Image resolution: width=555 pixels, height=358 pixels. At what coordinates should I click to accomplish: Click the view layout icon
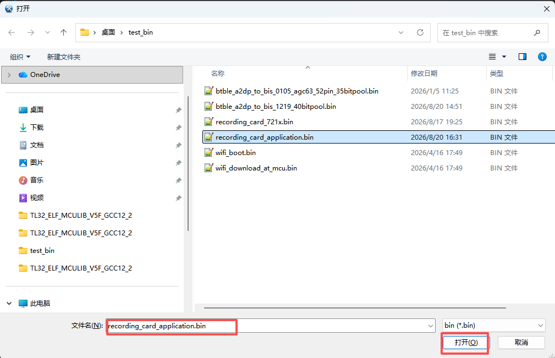pyautogui.click(x=492, y=57)
